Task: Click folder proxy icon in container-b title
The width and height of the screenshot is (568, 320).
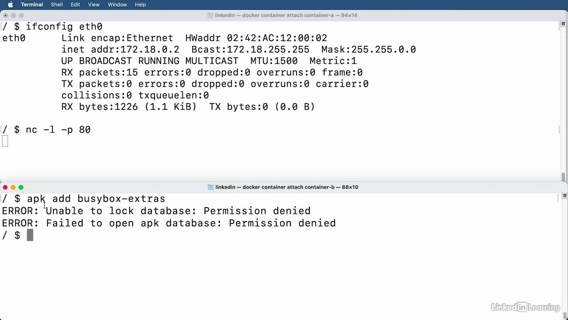Action: pyautogui.click(x=211, y=187)
